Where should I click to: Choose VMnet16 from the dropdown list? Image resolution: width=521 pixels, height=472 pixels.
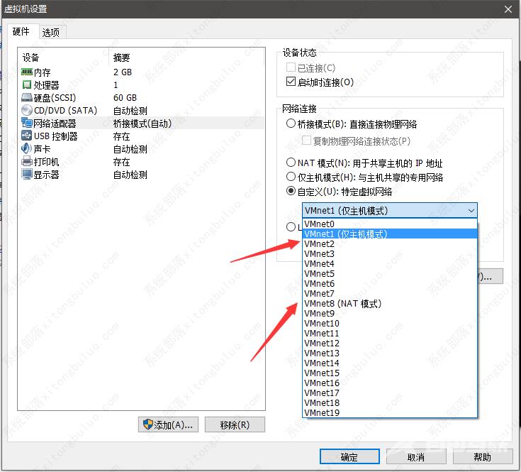(389, 383)
